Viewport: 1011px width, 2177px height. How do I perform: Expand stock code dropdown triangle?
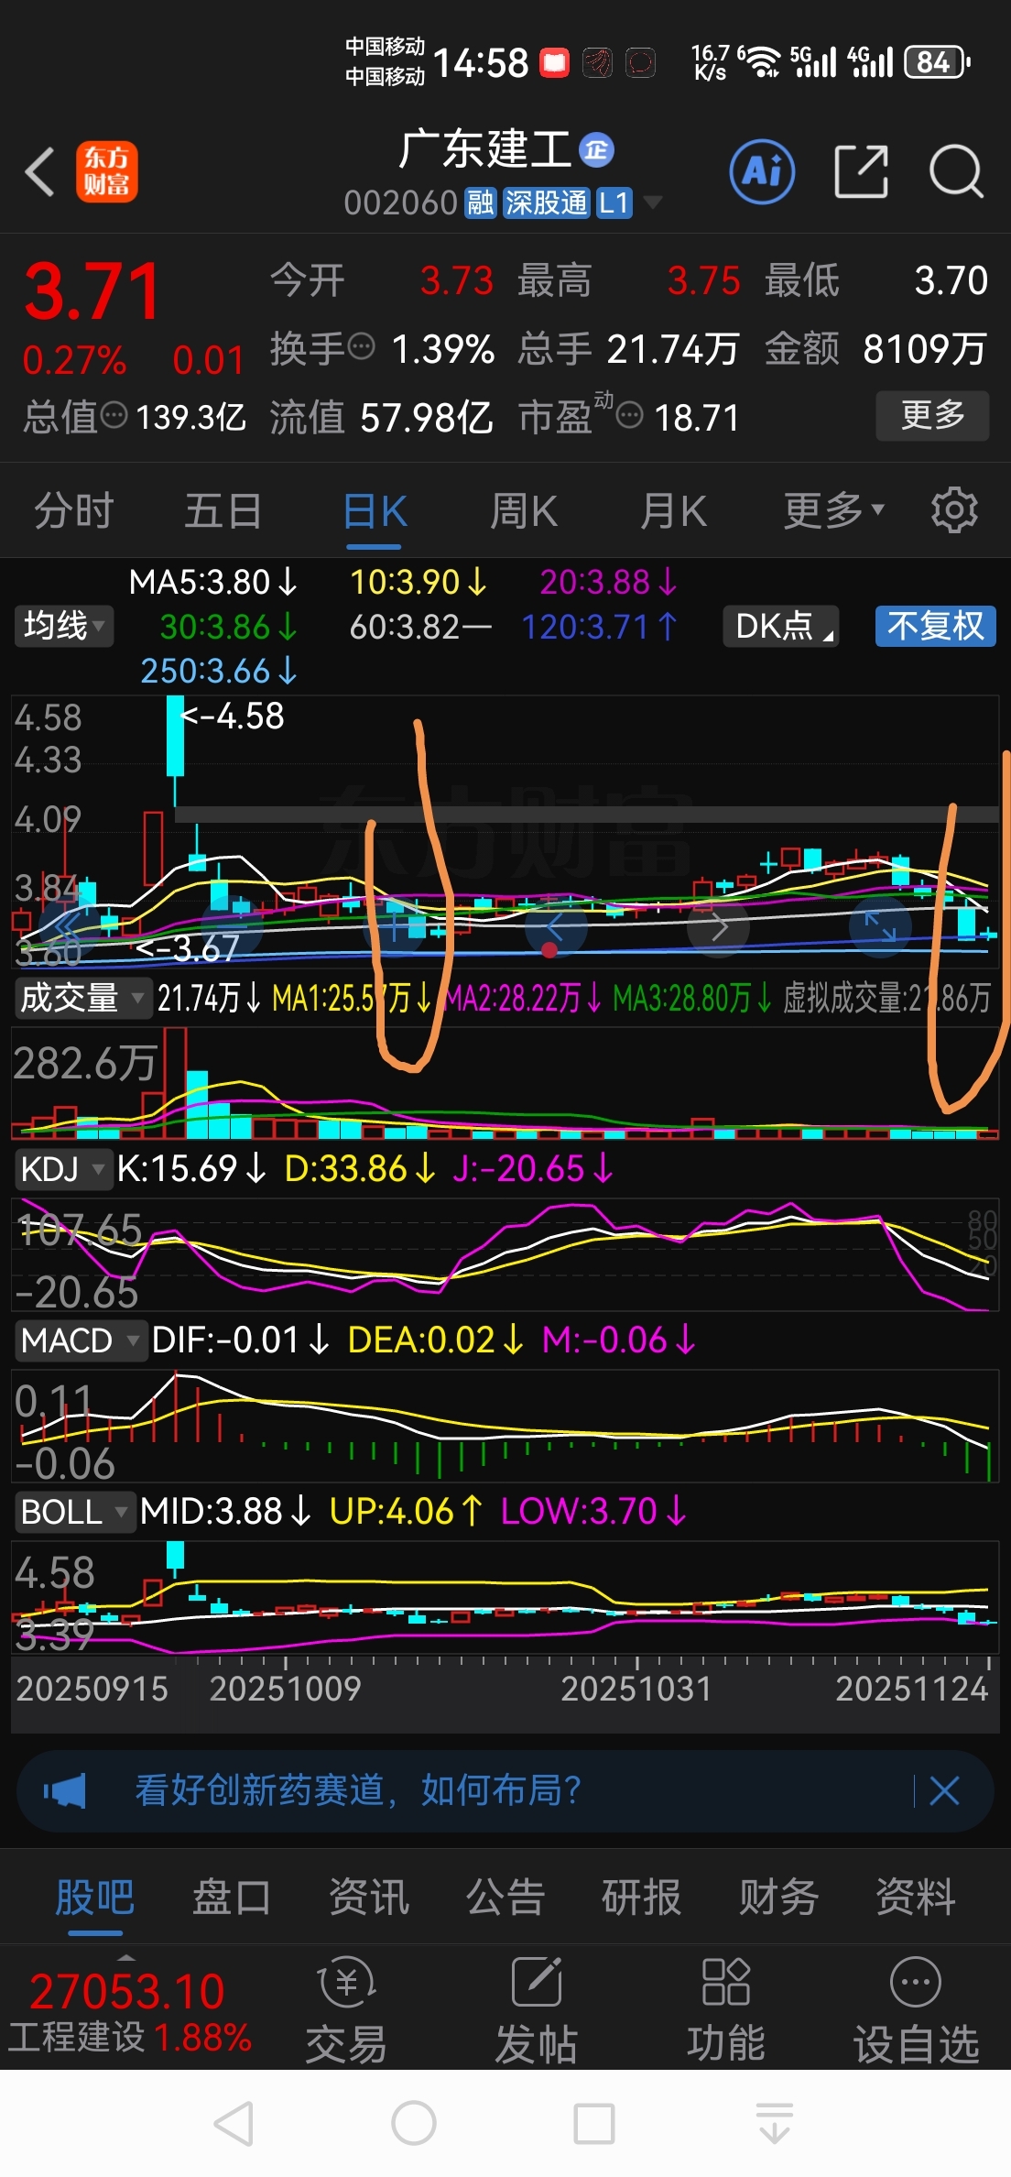[652, 202]
